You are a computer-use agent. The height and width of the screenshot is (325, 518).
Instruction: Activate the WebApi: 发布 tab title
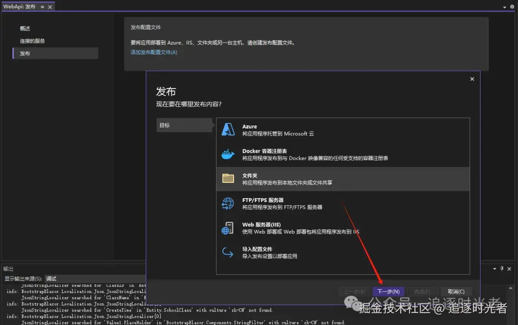pos(19,7)
